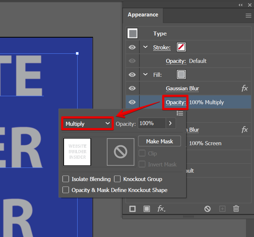Check the Knockout Group option
The width and height of the screenshot is (254, 237).
point(117,179)
